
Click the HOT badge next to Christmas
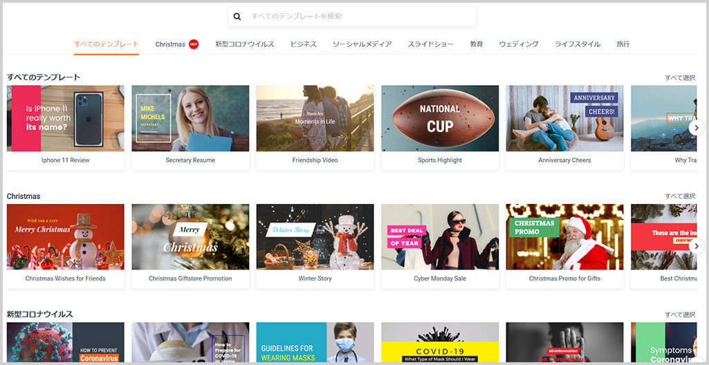(x=194, y=44)
